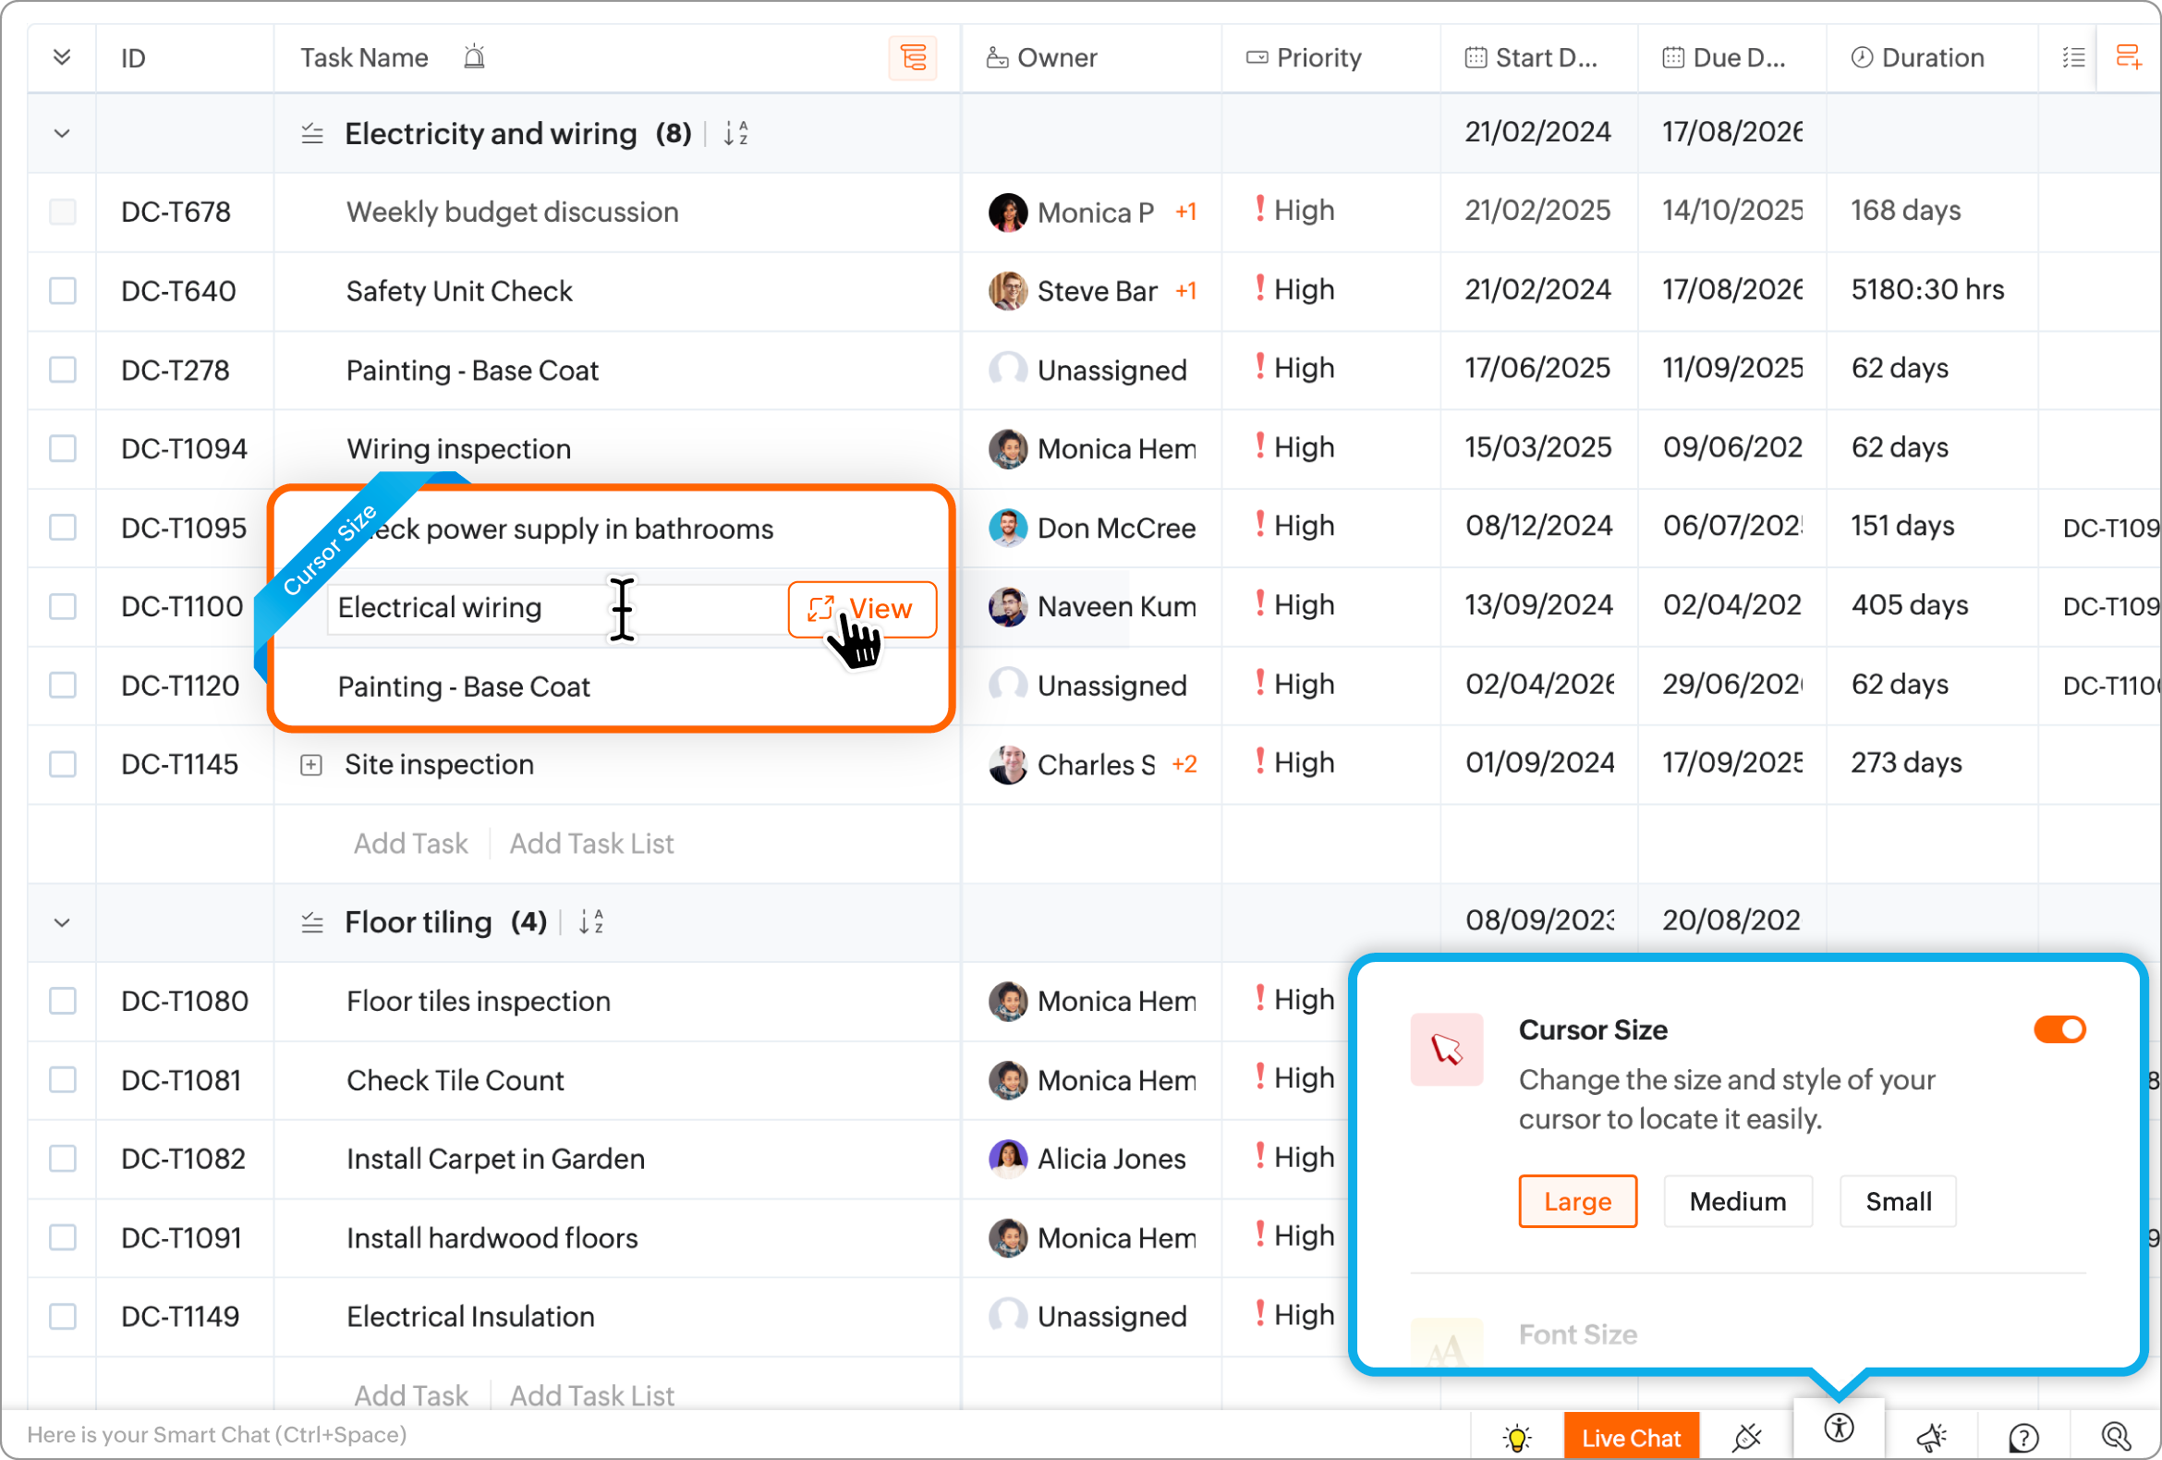Image resolution: width=2162 pixels, height=1460 pixels.
Task: Toggle the orange hierarchy view icon
Action: point(913,58)
